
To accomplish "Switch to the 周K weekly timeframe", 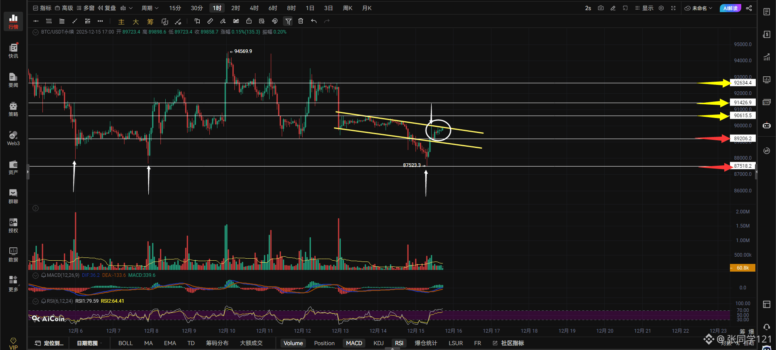I will pyautogui.click(x=348, y=8).
